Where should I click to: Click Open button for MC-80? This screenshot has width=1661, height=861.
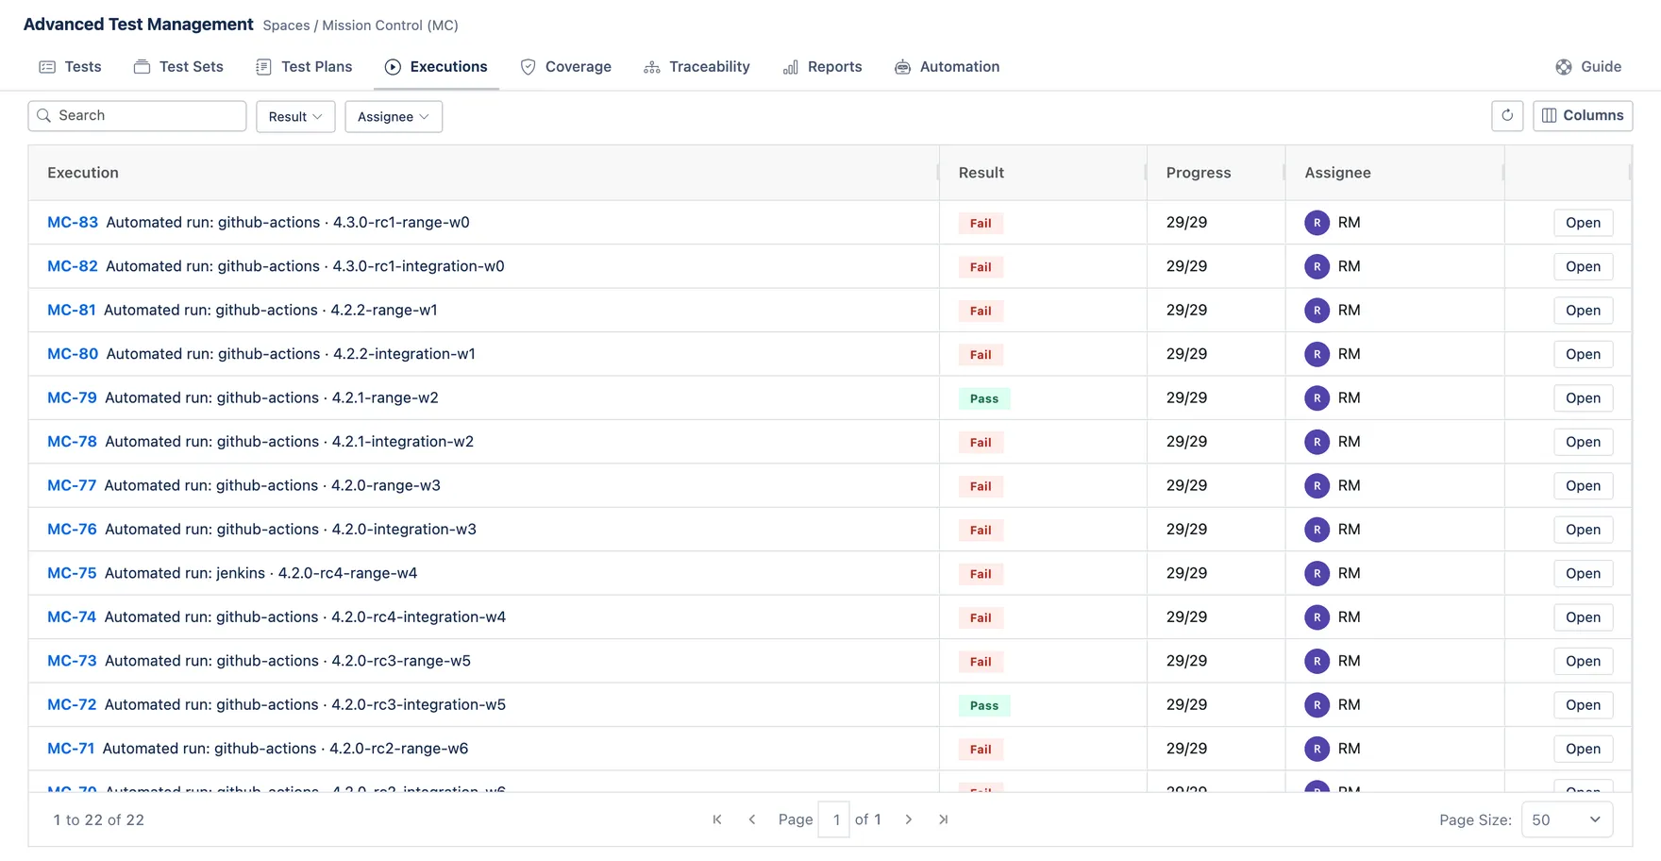point(1583,354)
